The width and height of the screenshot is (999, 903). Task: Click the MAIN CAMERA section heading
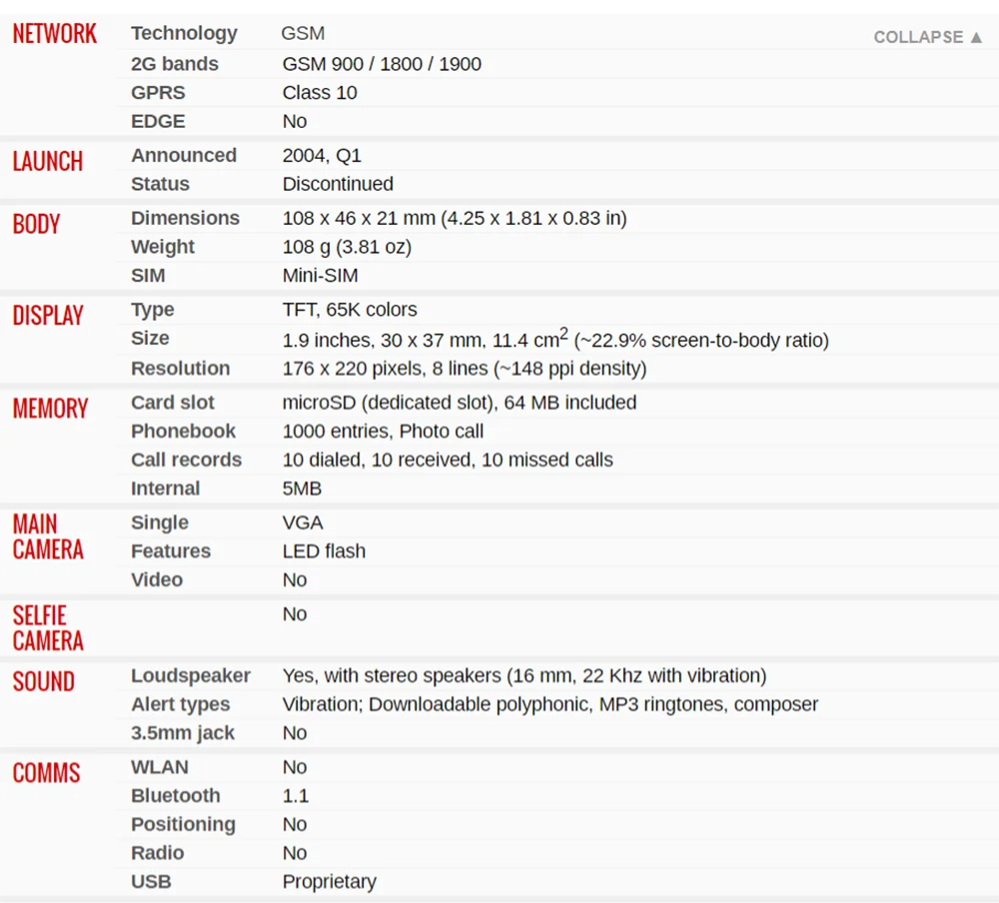[48, 536]
